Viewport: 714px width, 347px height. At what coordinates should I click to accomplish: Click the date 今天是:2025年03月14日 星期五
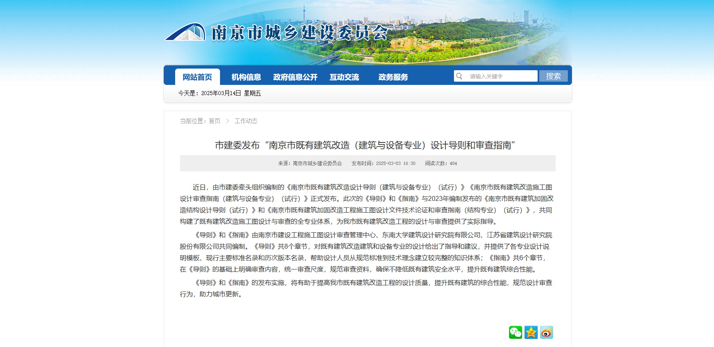click(x=220, y=93)
